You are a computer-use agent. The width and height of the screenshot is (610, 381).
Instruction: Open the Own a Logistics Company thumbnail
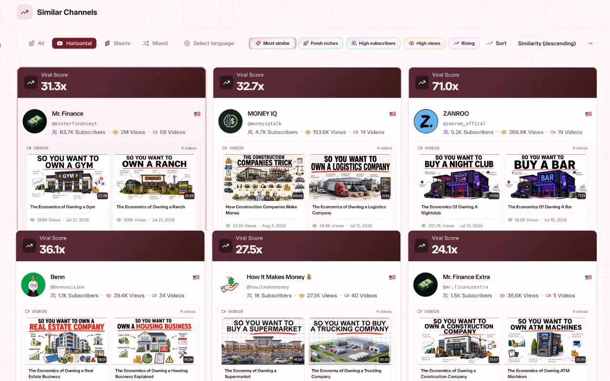(350, 177)
